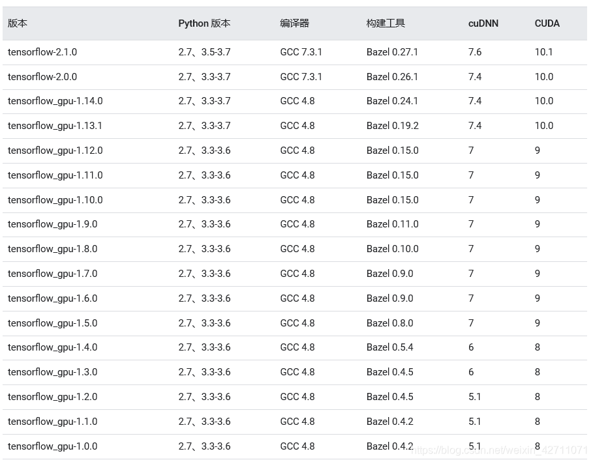Click the Python 版本 column header
The width and height of the screenshot is (593, 462).
tap(204, 23)
